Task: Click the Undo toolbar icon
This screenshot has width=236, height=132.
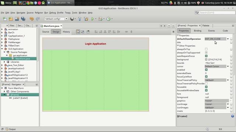Action: [x=32, y=19]
